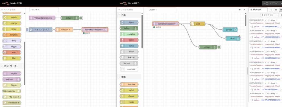Click the デプロイ deploy button
Viewport: 282px width, 107px height.
click(x=272, y=3)
